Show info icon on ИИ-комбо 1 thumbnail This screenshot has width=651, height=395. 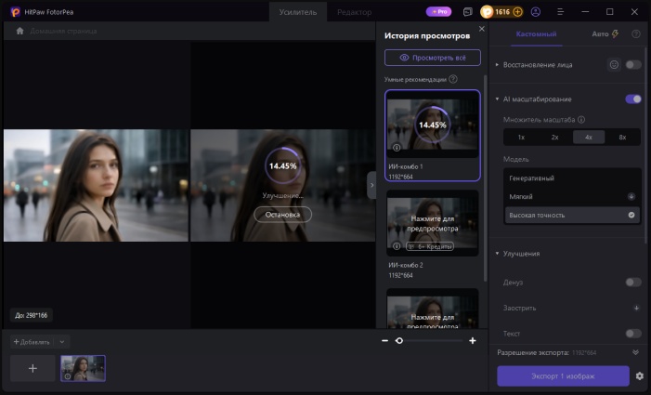(x=397, y=148)
